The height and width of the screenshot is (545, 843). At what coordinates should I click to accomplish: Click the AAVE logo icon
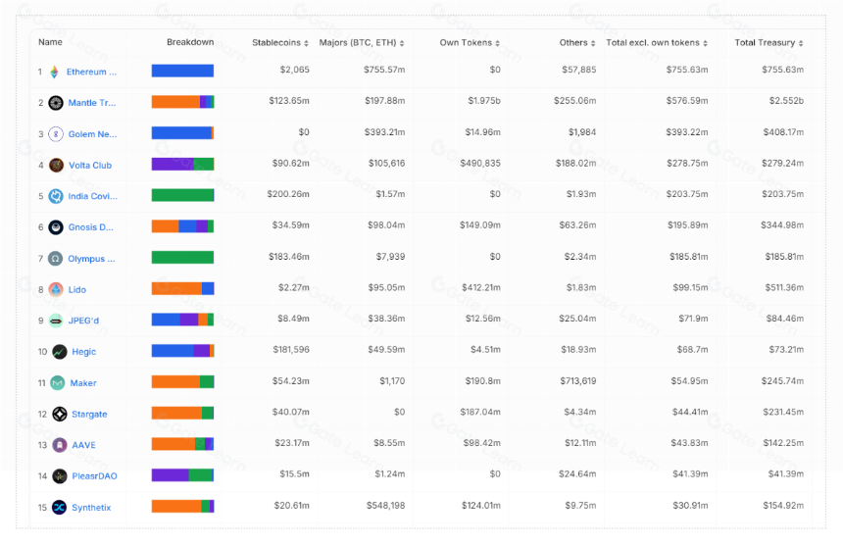coord(60,445)
